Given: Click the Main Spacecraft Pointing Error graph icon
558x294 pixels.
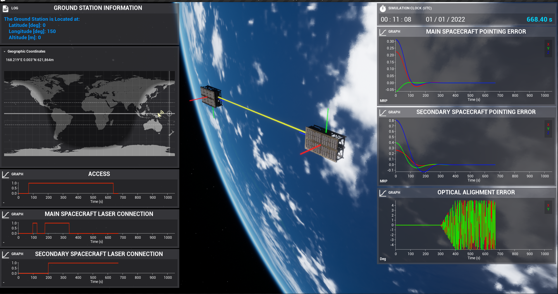Looking at the screenshot, I should [x=383, y=32].
